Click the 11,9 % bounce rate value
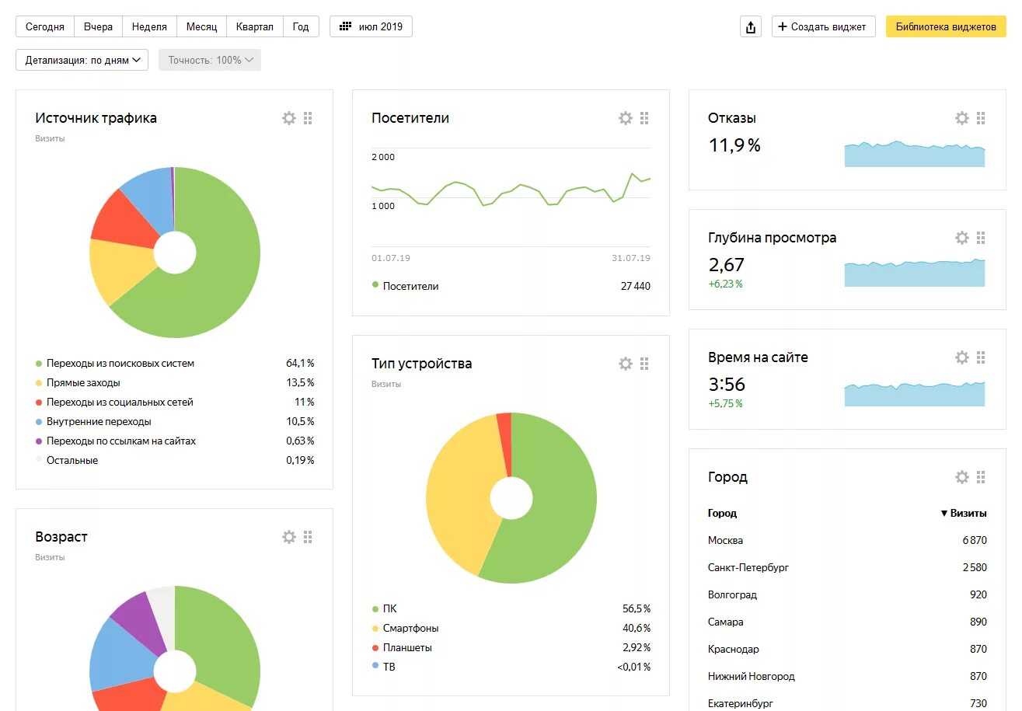The image size is (1022, 711). tap(734, 145)
